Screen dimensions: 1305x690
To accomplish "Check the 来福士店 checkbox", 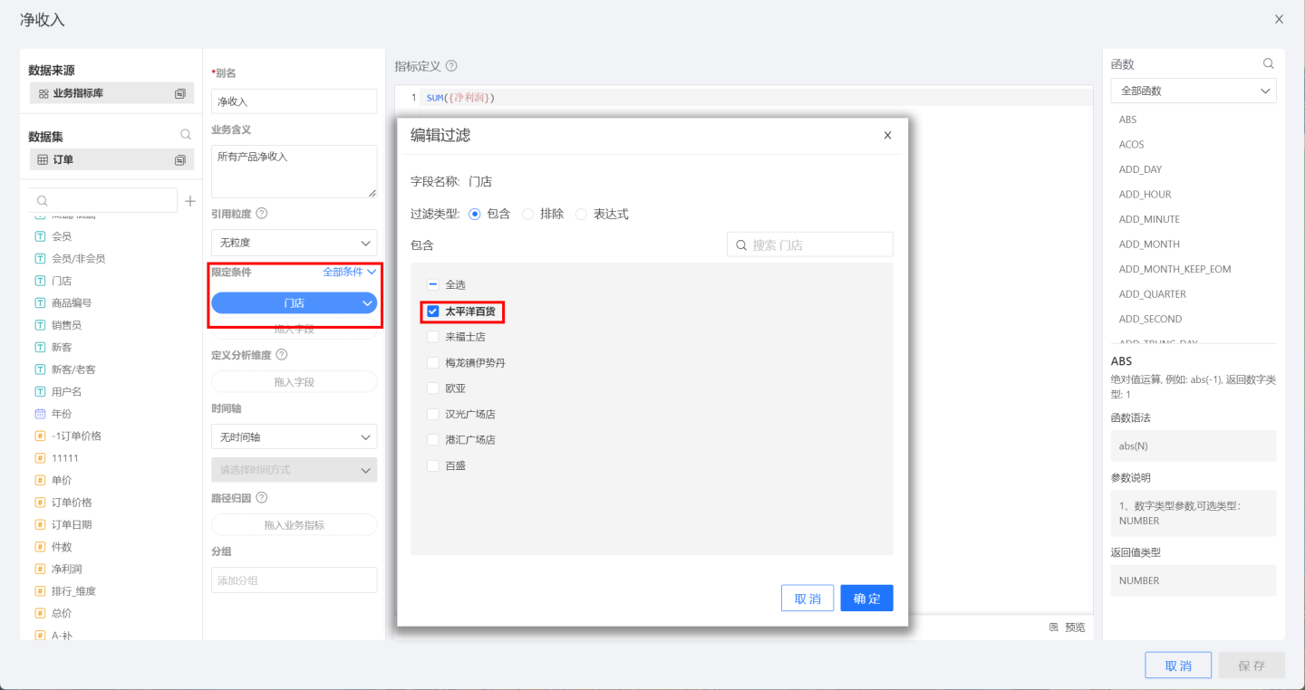I will tap(433, 337).
